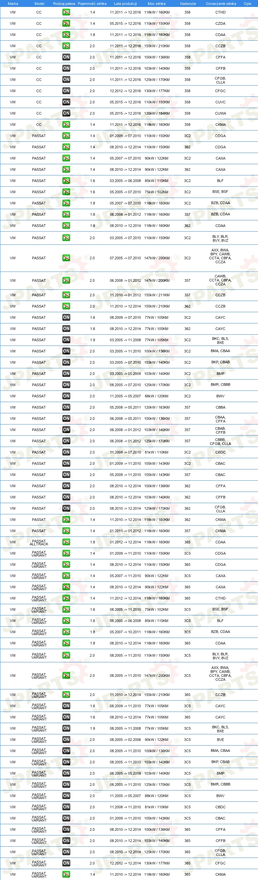Click the petrol icon in the CC CTHD row

(66, 12)
